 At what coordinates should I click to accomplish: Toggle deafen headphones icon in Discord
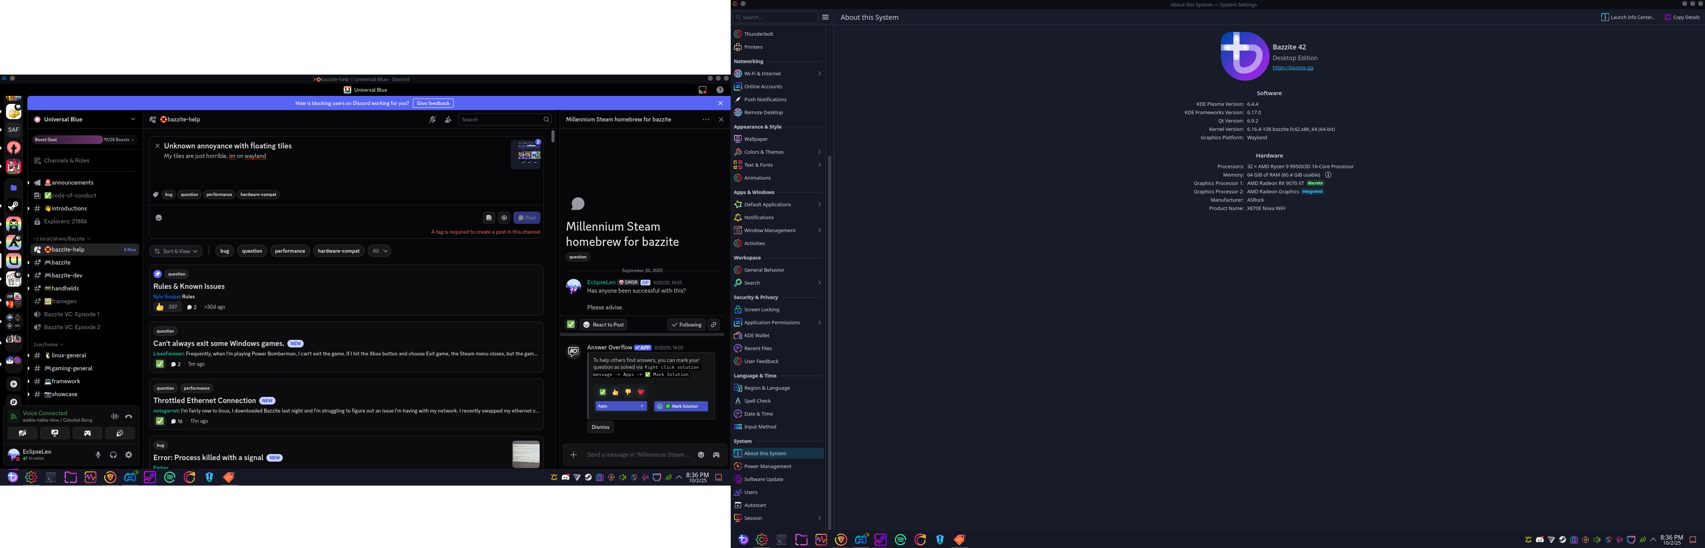(x=113, y=455)
